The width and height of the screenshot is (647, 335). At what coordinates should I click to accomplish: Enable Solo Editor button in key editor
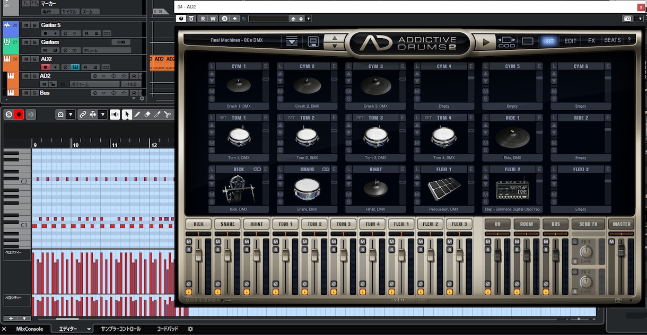pos(8,114)
